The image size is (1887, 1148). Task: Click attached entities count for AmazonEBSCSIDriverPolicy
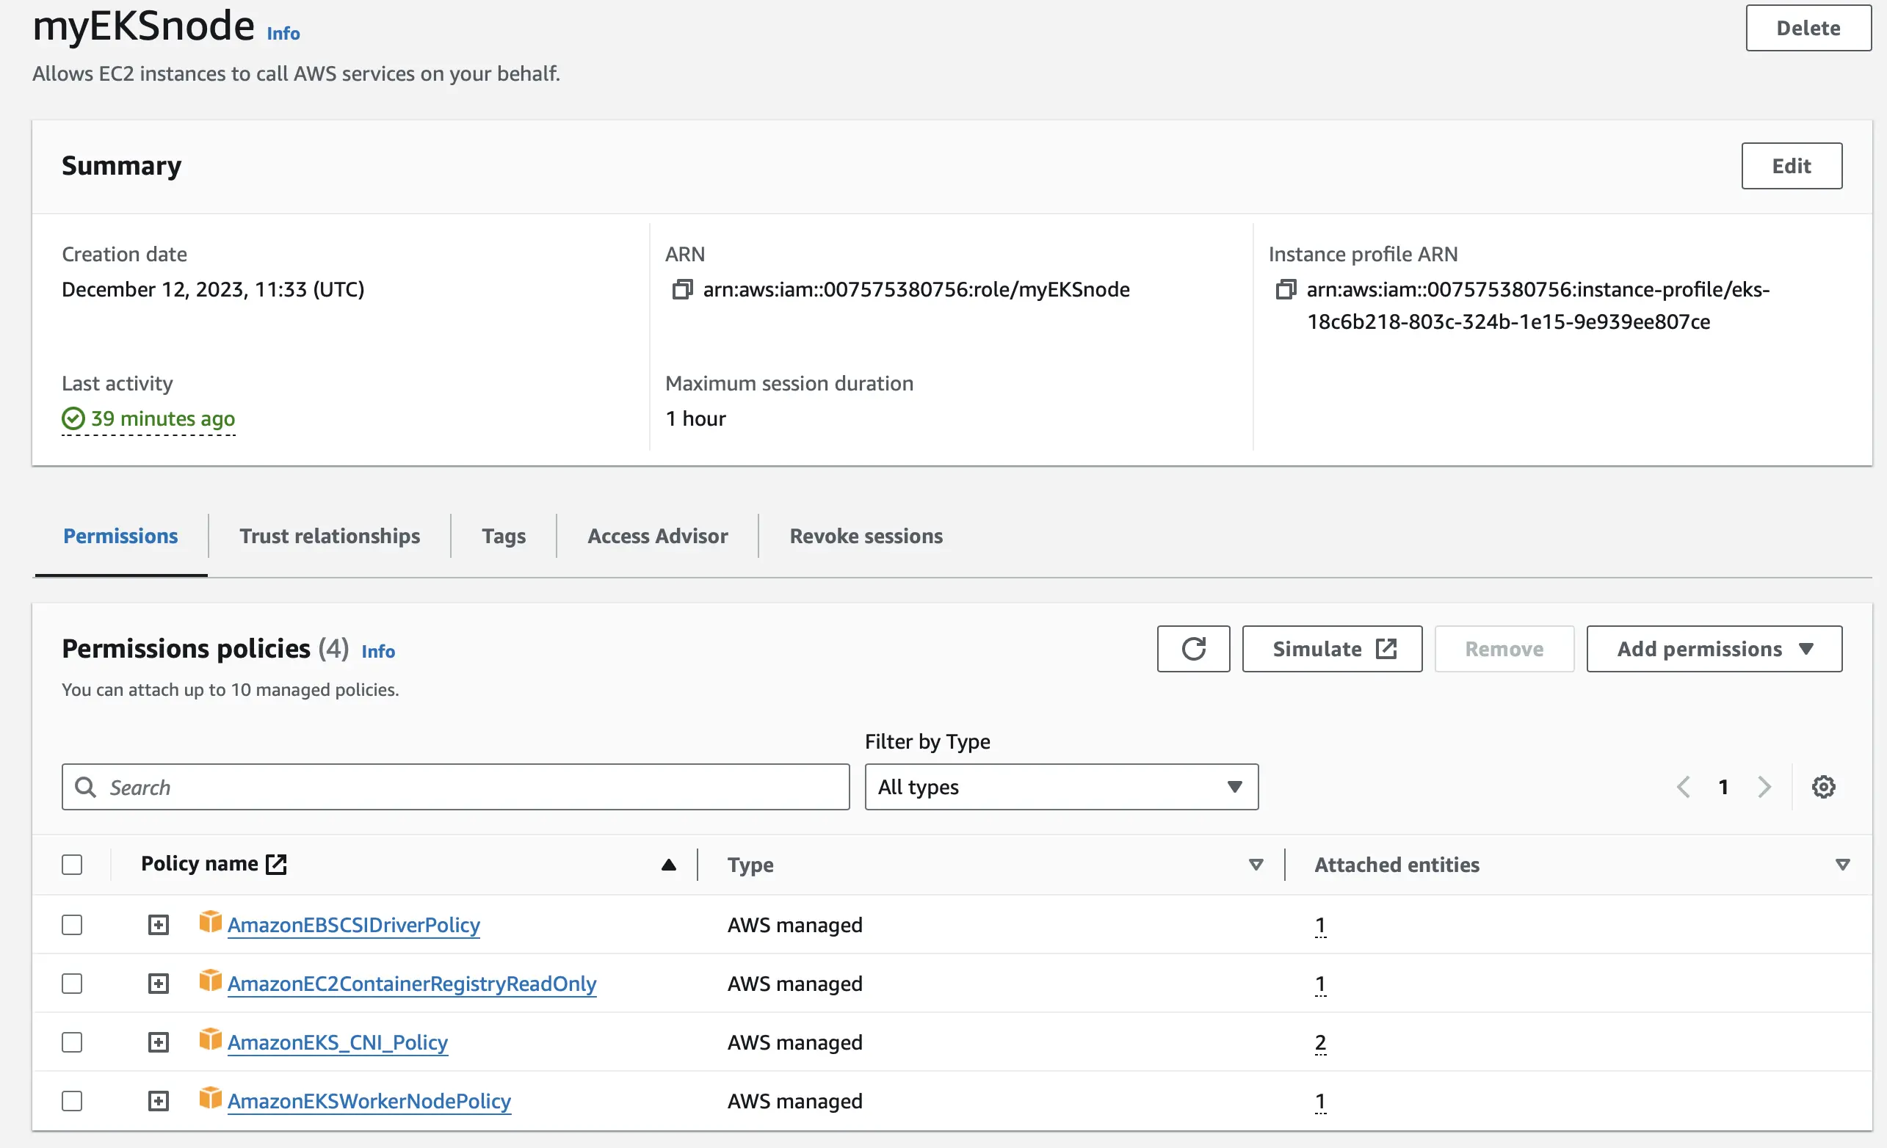(x=1320, y=924)
